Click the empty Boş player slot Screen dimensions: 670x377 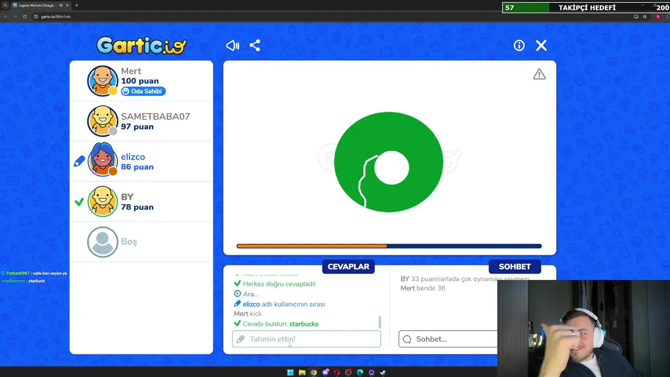coord(141,241)
